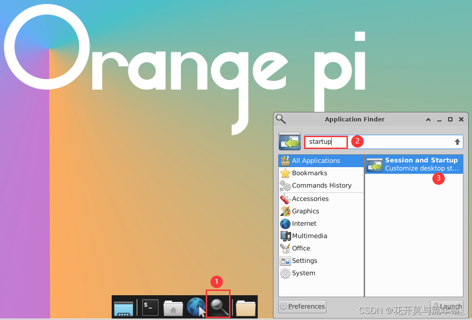Click inside the startup search field
Image resolution: width=472 pixels, height=320 pixels.
pyautogui.click(x=384, y=141)
